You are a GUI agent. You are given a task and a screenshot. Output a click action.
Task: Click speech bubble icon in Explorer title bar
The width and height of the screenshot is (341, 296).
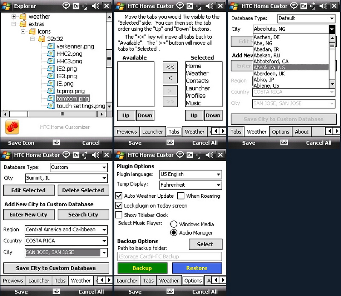[66, 6]
